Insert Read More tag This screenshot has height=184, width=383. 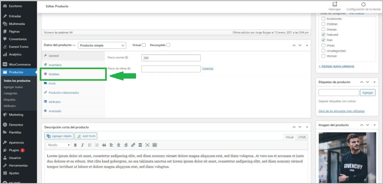[x=140, y=145]
